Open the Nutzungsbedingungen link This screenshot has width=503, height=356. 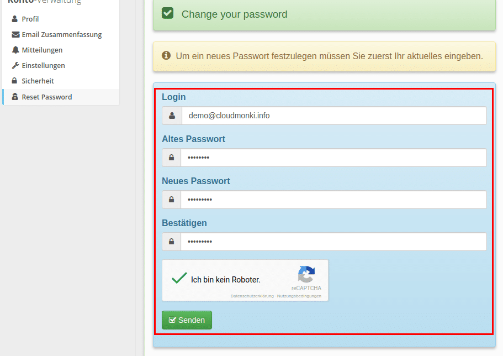point(299,296)
